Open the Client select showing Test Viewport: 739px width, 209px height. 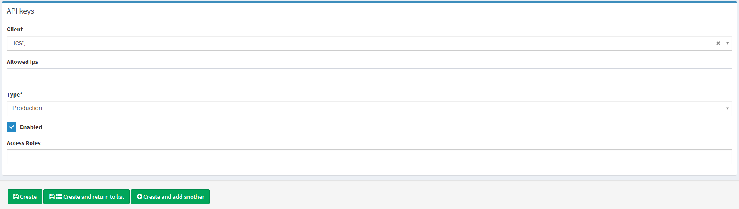(354, 43)
